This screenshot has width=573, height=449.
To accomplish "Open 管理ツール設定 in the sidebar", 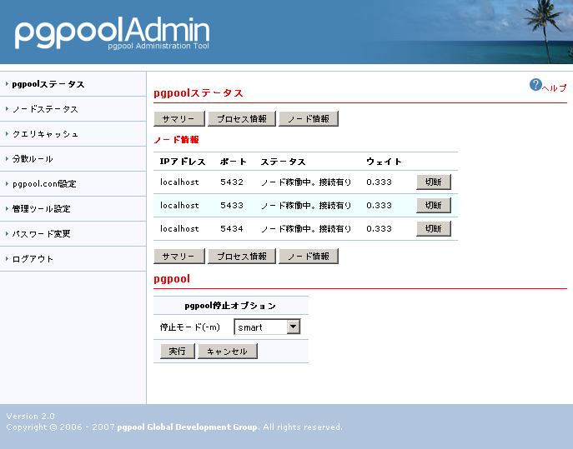I will (x=42, y=209).
